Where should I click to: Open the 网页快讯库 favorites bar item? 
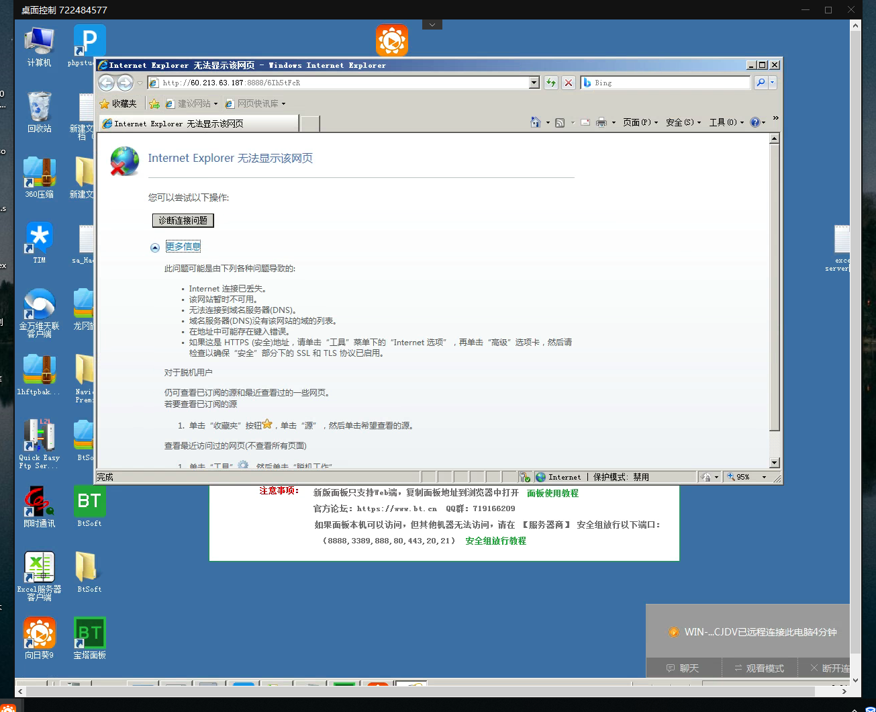pyautogui.click(x=255, y=103)
